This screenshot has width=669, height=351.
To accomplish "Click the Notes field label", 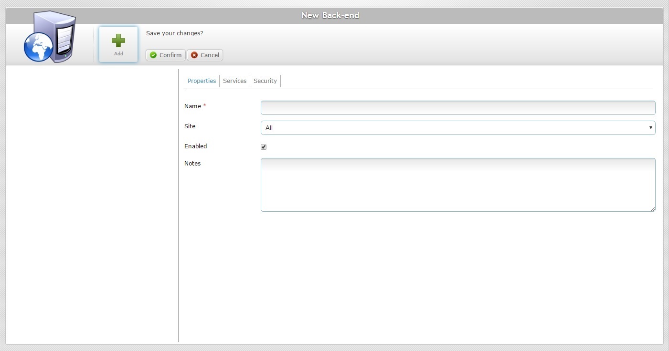I will 192,163.
